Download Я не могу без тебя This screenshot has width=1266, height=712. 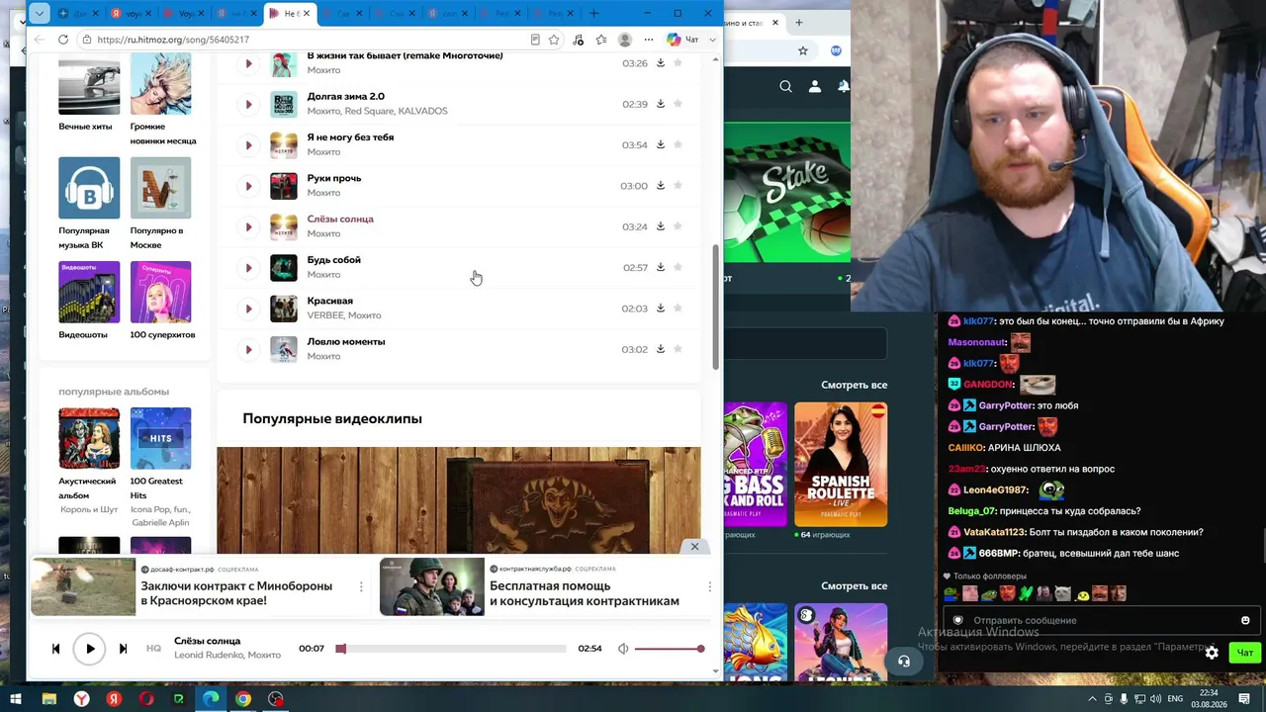(x=661, y=144)
